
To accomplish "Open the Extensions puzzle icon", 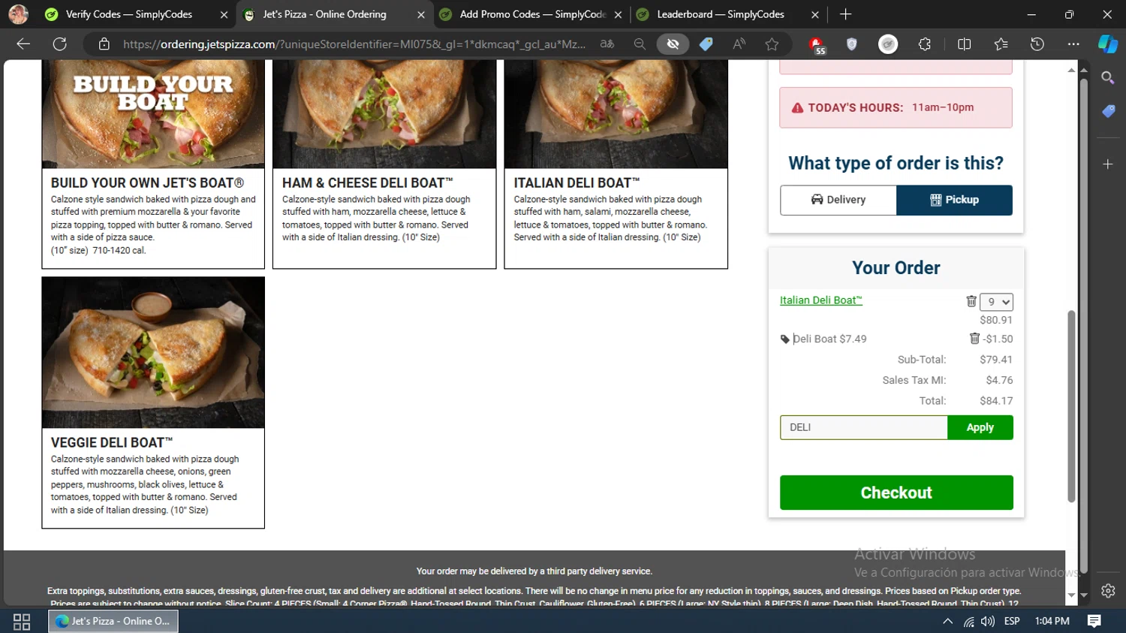I will pos(925,44).
